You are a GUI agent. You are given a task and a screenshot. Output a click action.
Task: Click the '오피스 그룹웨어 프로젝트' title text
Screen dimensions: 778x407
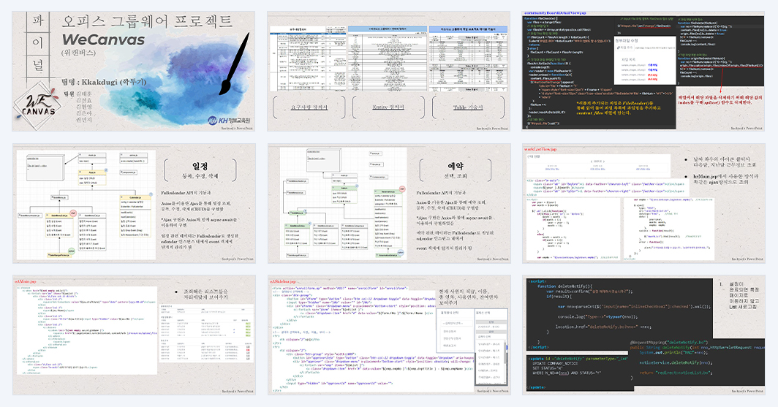[x=147, y=22]
